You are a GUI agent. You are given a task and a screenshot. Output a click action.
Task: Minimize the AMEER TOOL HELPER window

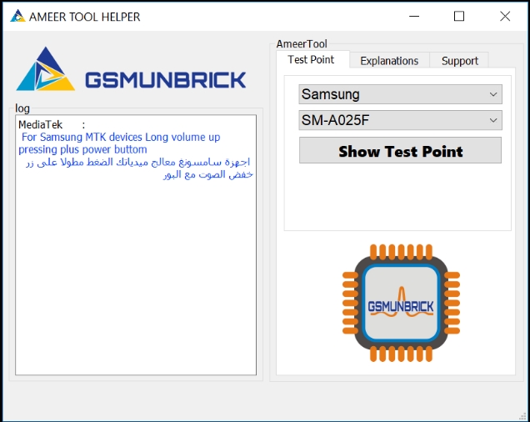pyautogui.click(x=414, y=16)
